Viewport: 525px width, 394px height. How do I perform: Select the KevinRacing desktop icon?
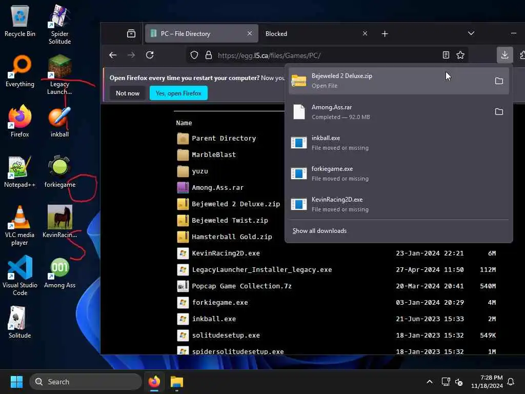tap(59, 222)
